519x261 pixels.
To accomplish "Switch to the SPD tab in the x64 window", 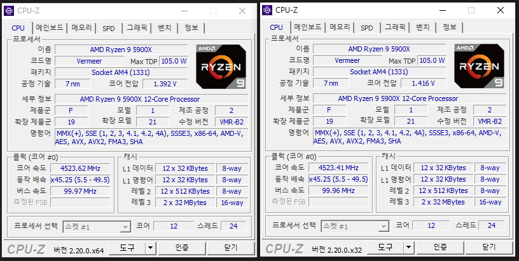I will pos(109,29).
